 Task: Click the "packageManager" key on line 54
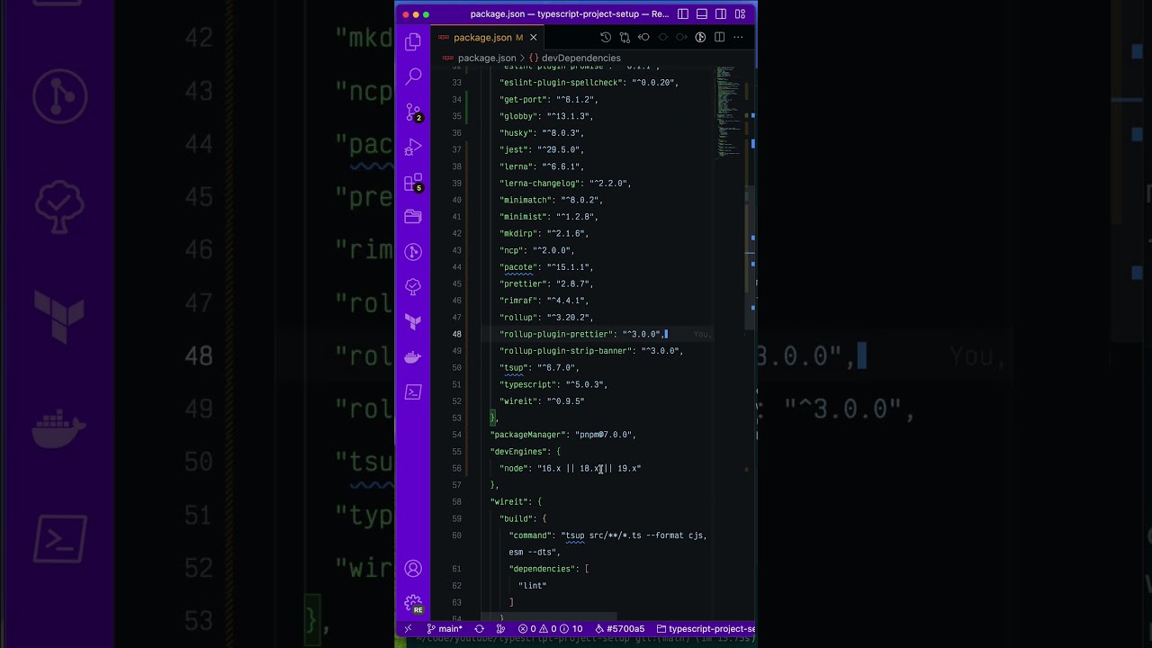click(528, 435)
